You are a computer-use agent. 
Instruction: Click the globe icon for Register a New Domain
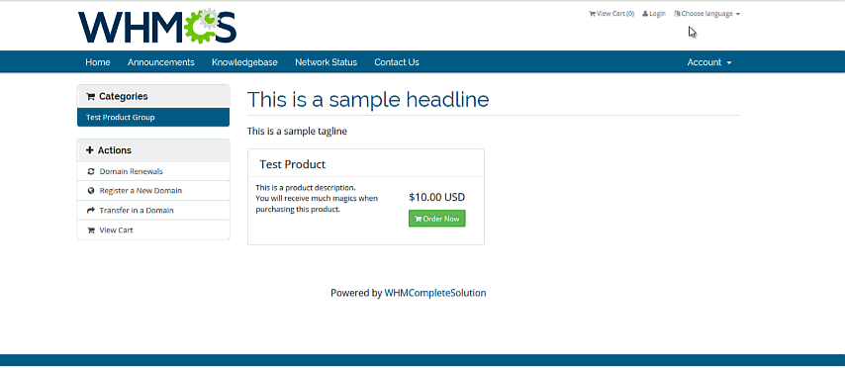pos(91,191)
